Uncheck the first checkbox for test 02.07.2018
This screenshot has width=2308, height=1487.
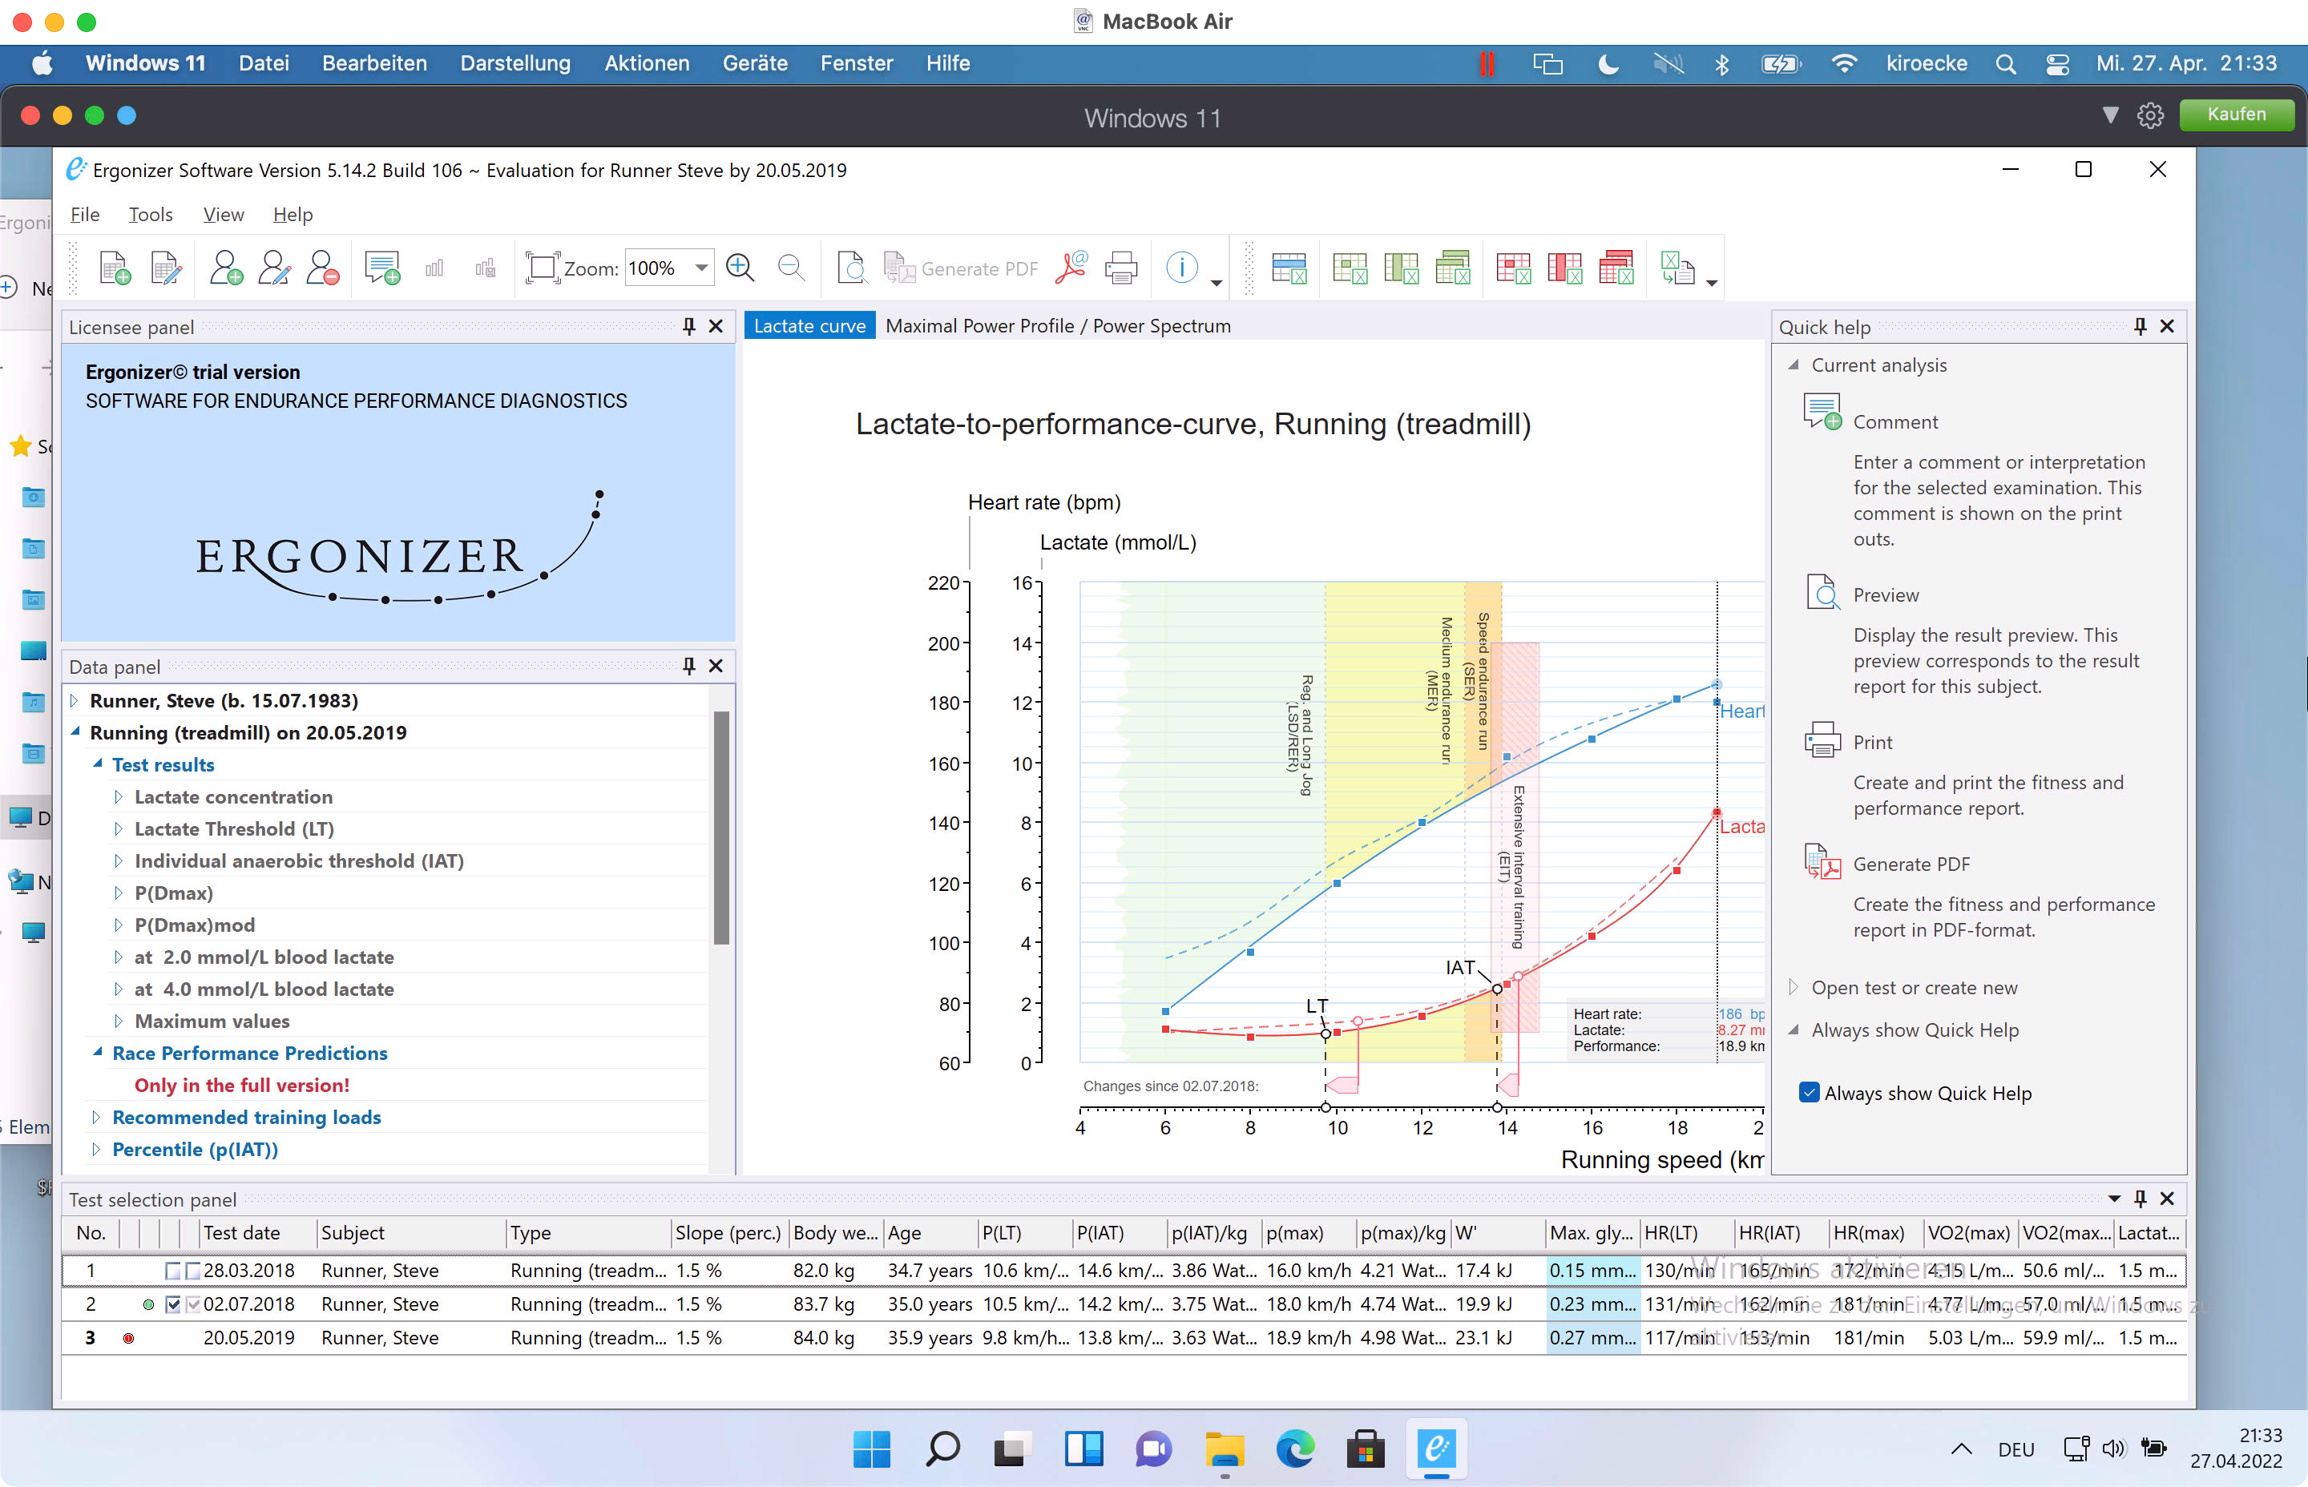(173, 1304)
